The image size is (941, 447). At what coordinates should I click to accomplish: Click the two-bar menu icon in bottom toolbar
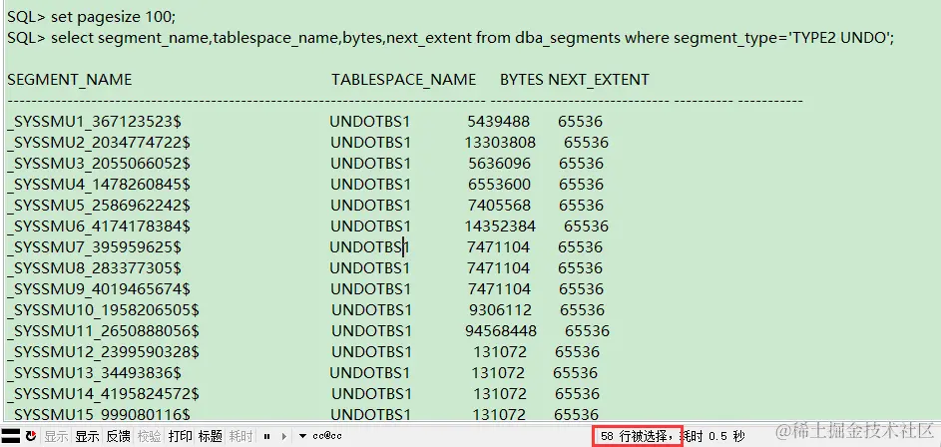tap(11, 436)
